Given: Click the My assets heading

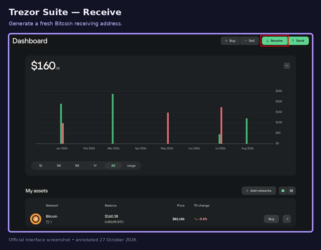Looking at the screenshot, I should [x=37, y=191].
